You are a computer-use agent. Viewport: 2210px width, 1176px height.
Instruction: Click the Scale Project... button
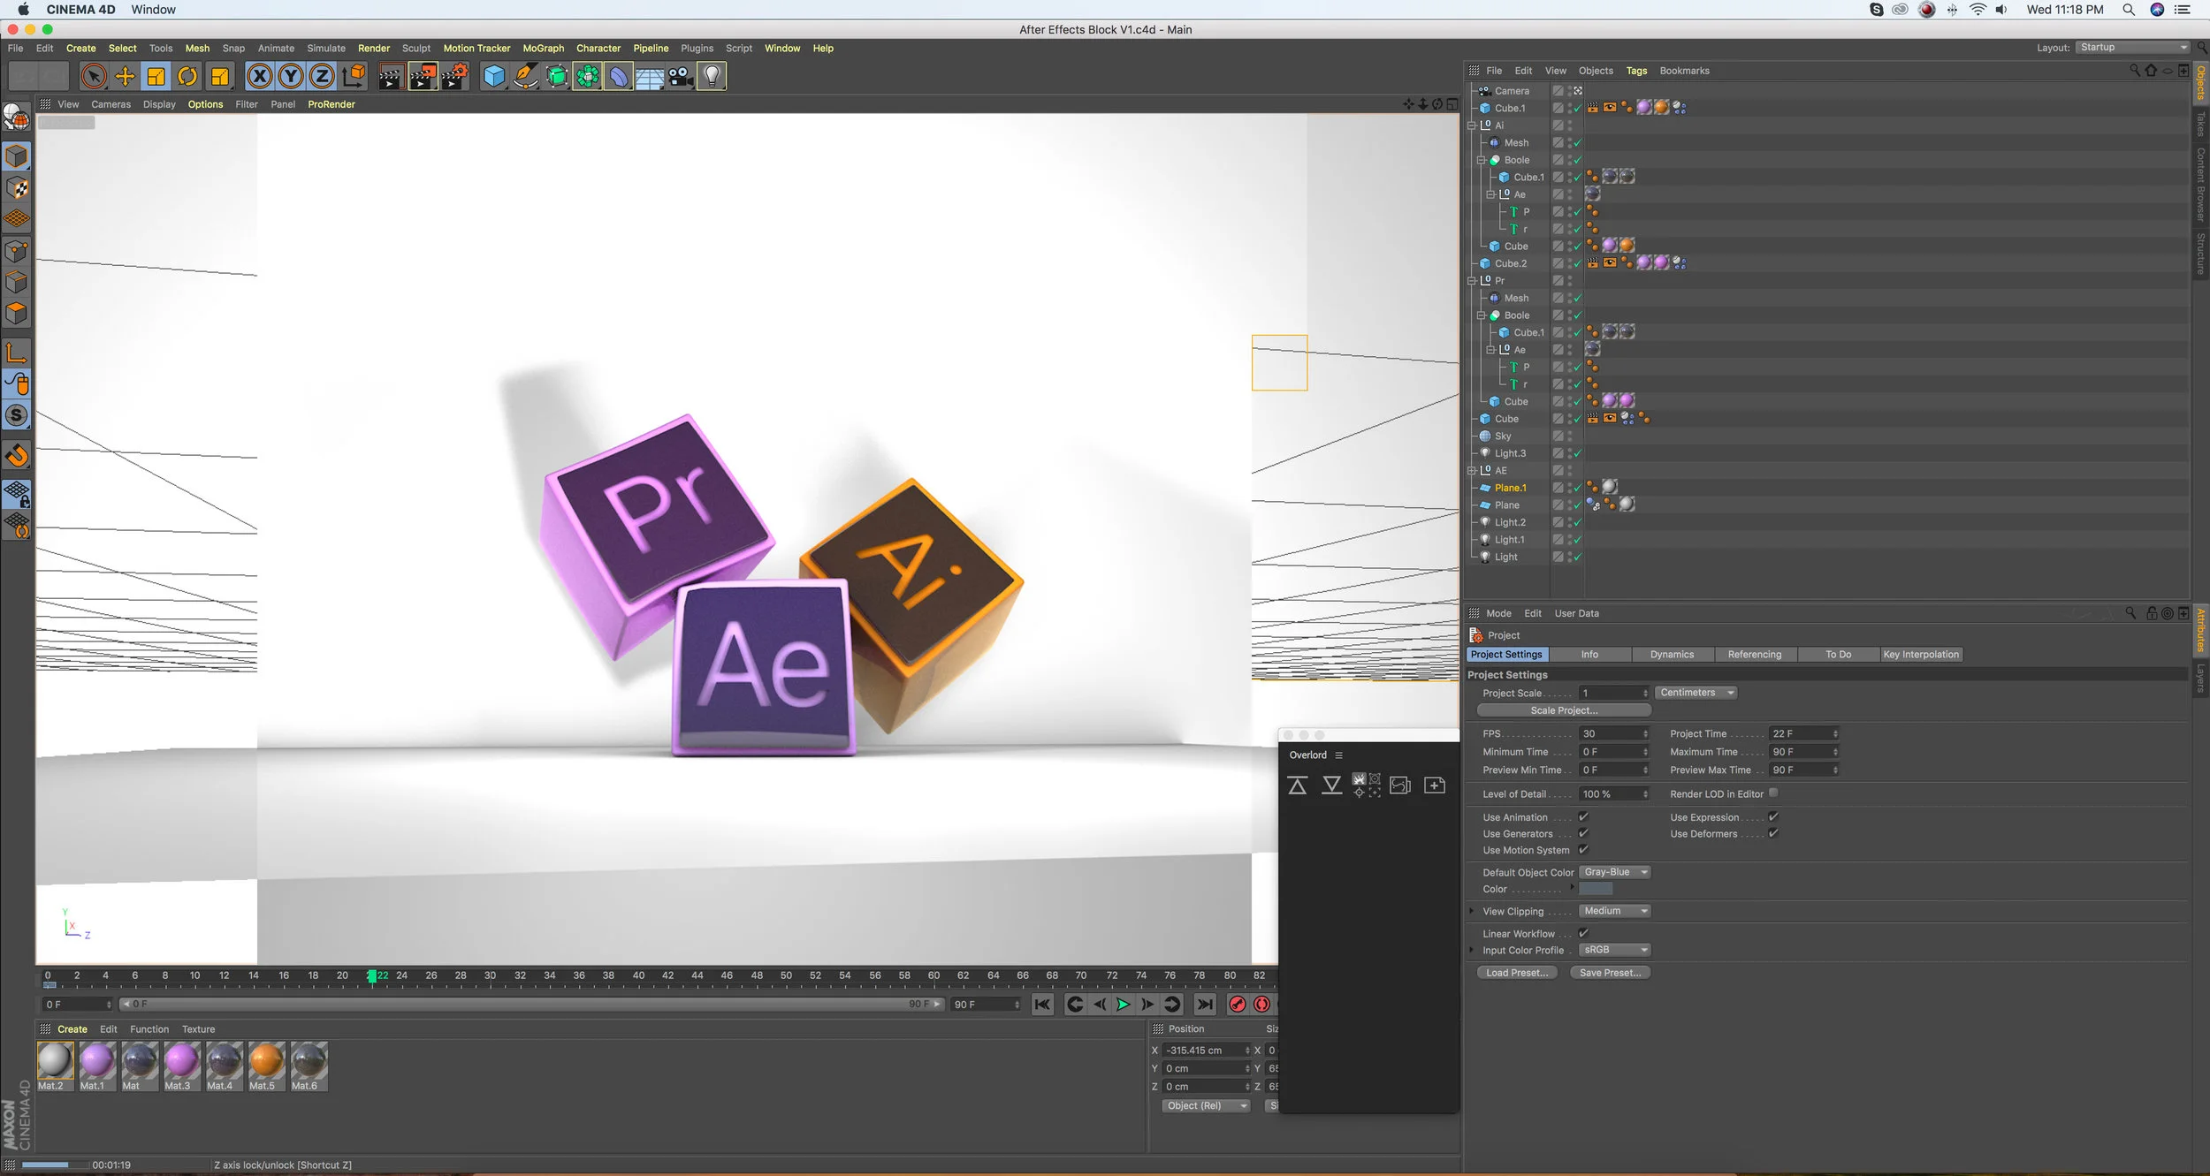[1564, 710]
